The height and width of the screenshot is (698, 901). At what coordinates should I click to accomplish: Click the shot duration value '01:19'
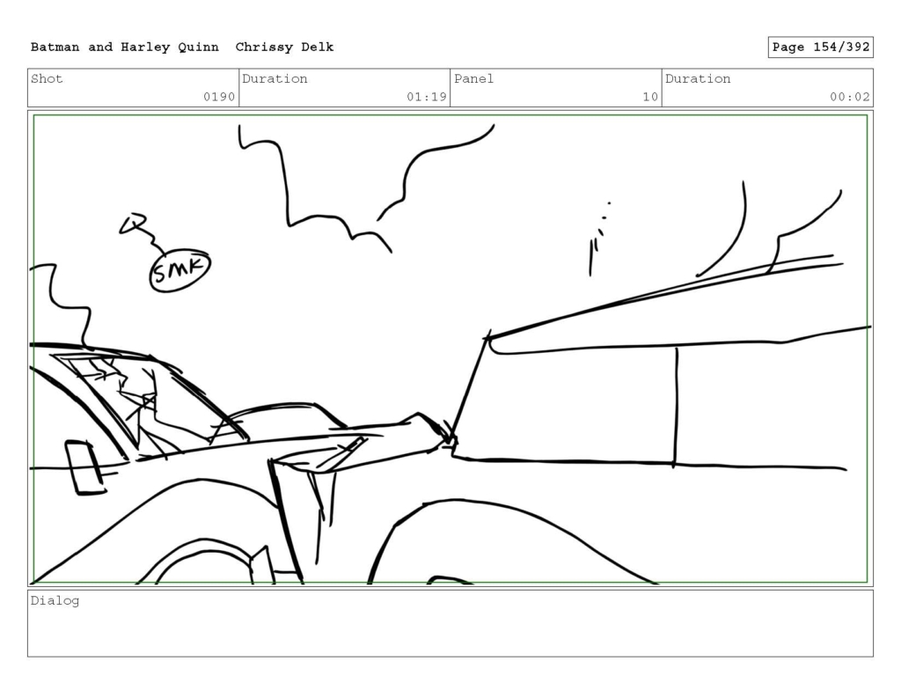(427, 97)
